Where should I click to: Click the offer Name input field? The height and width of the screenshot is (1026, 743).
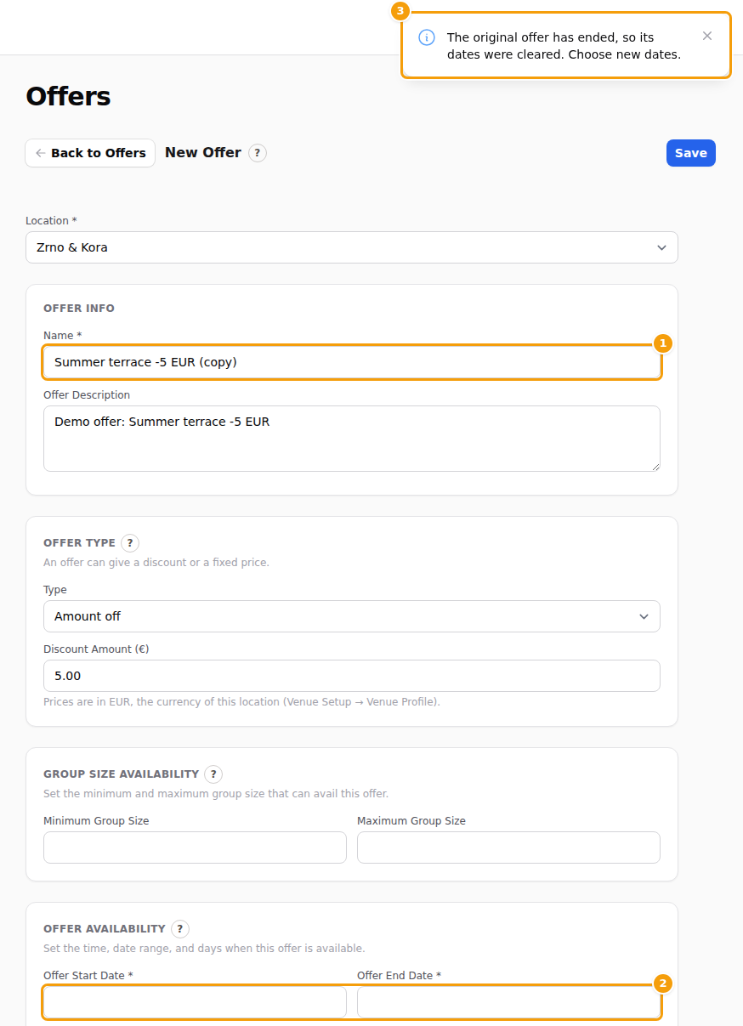352,362
